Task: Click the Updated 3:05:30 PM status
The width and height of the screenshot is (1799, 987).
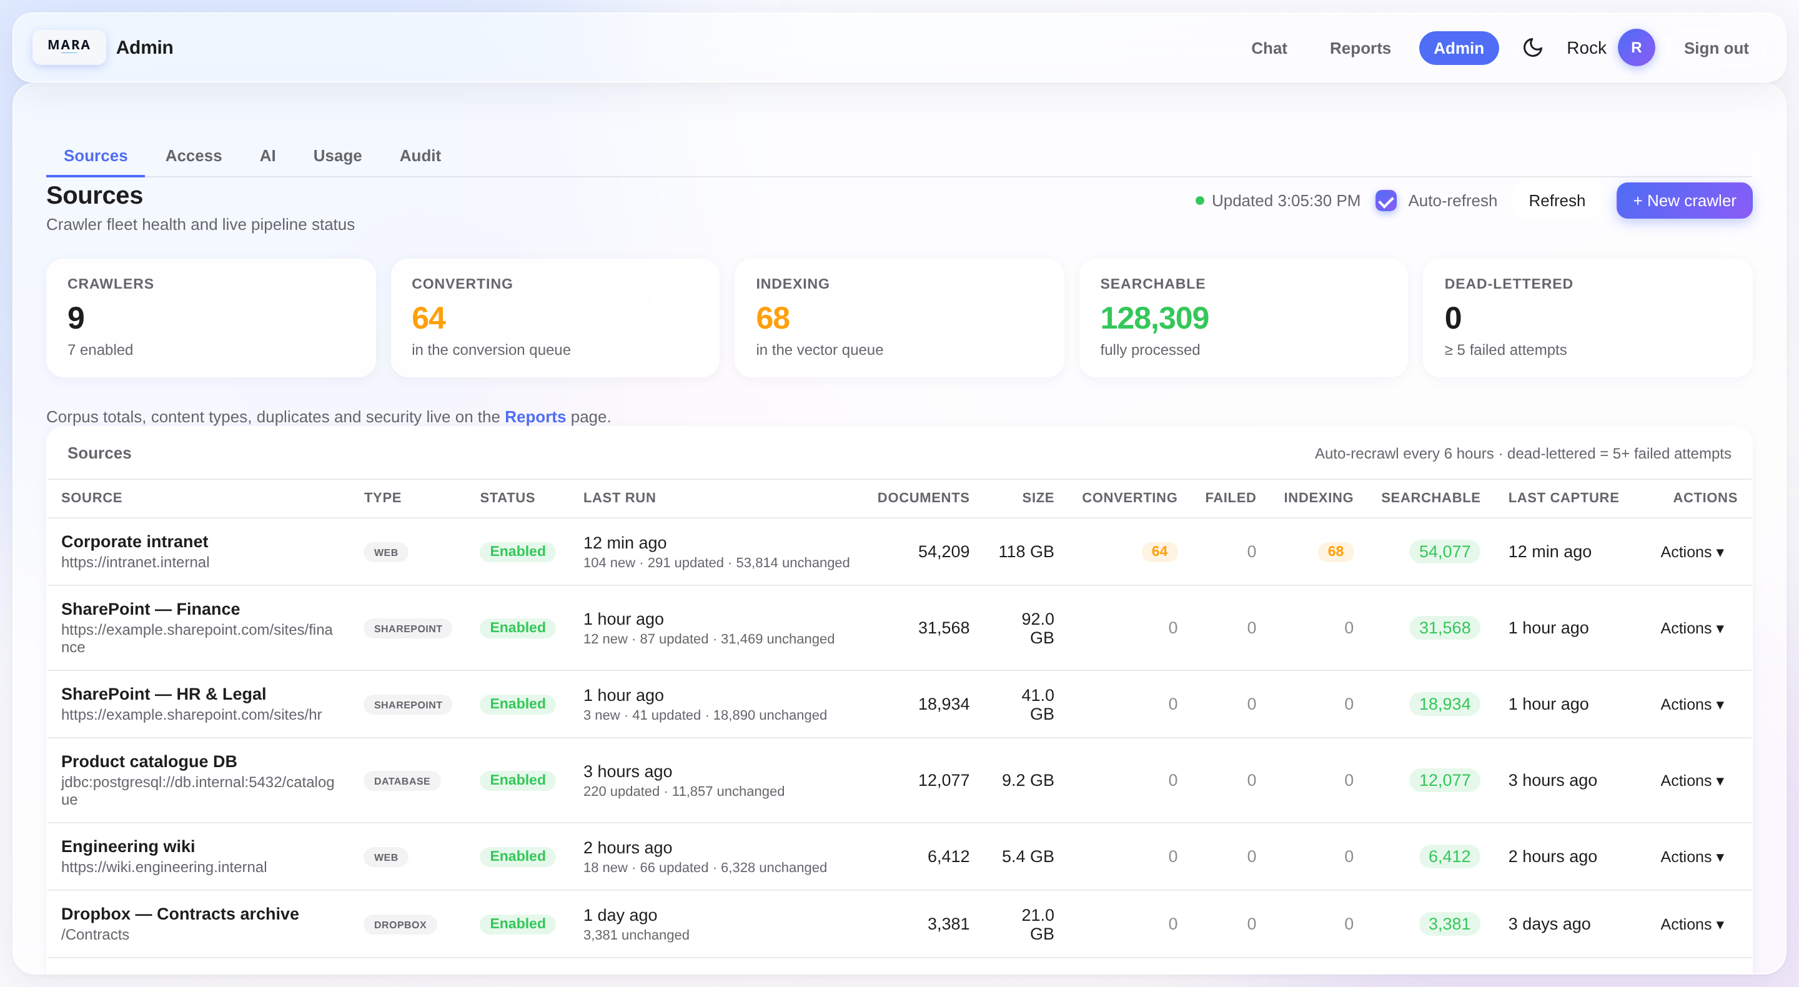Action: [1277, 201]
